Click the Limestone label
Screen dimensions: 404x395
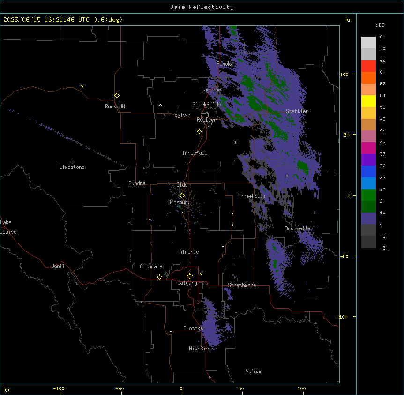point(72,167)
